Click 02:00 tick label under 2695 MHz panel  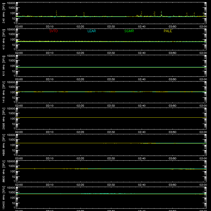[19, 132]
